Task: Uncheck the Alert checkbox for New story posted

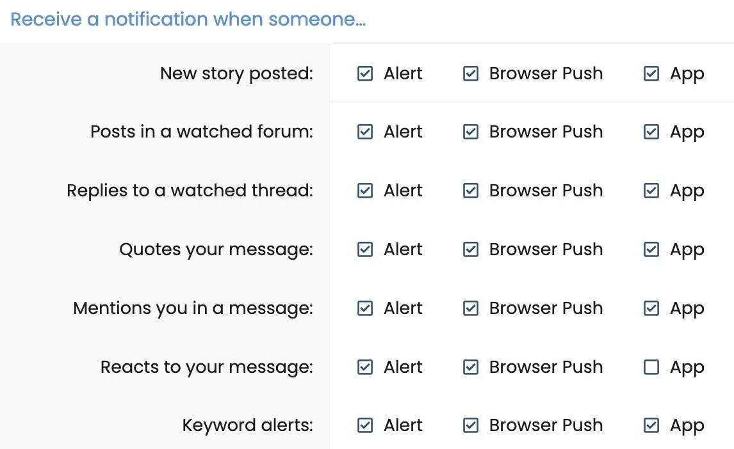Action: [x=364, y=74]
